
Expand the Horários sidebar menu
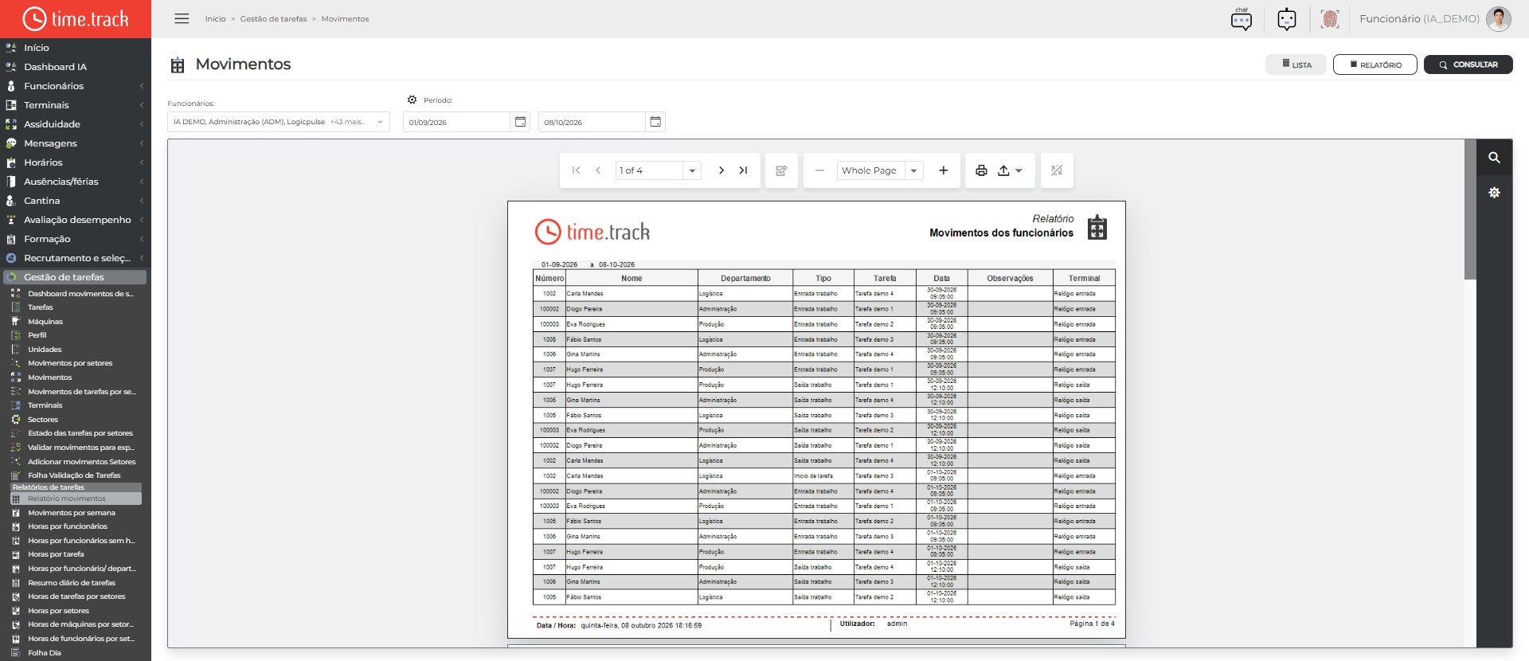click(x=76, y=162)
